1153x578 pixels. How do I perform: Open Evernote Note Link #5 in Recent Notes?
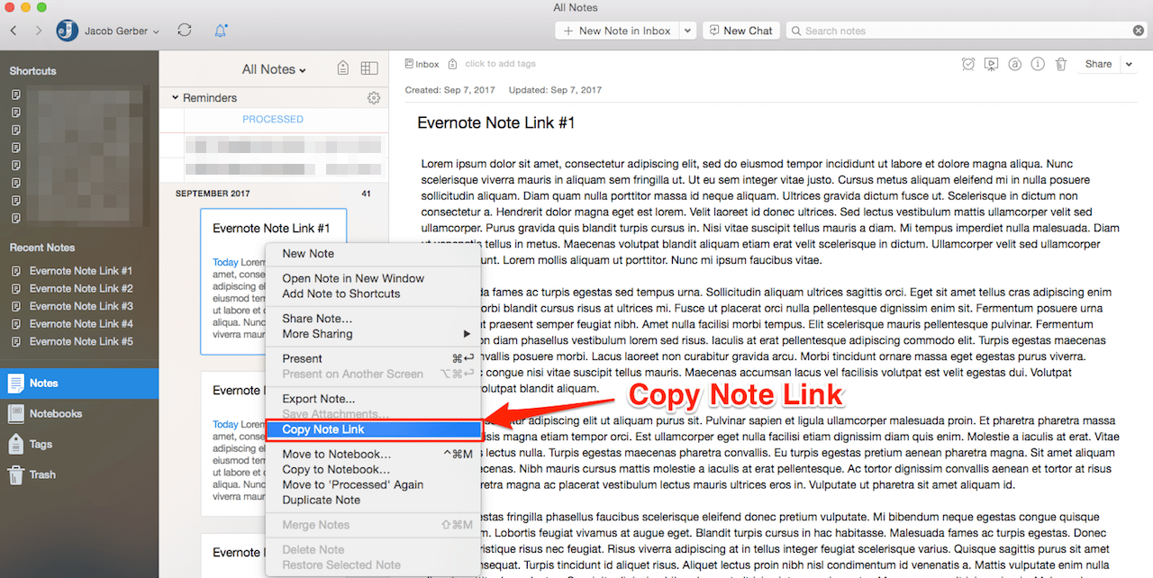(81, 342)
